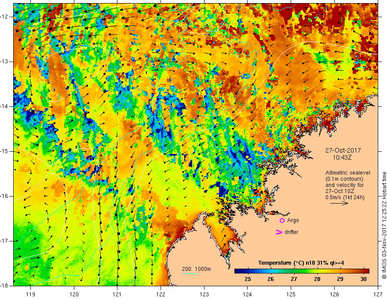Image resolution: width=387 pixels, height=299 pixels.
Task: Click the 'drifter' legend label
Action: 291,232
